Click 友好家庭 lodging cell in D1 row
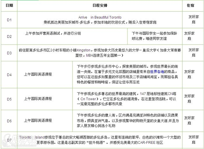204x149 pixels. coord(193,19)
